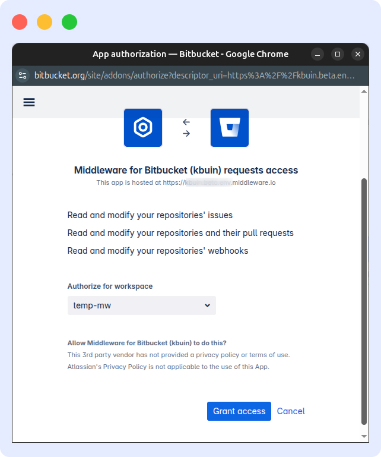This screenshot has height=457, width=381.
Task: Open the temp-mw workspace dropdown
Action: pyautogui.click(x=142, y=305)
